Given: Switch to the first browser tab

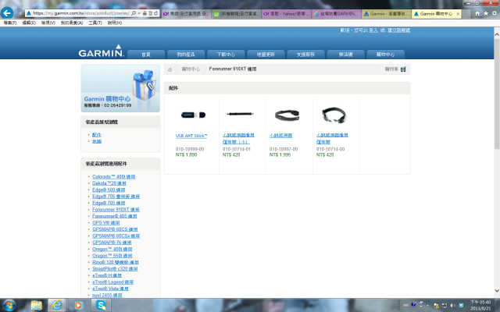Looking at the screenshot, I should pos(186,14).
